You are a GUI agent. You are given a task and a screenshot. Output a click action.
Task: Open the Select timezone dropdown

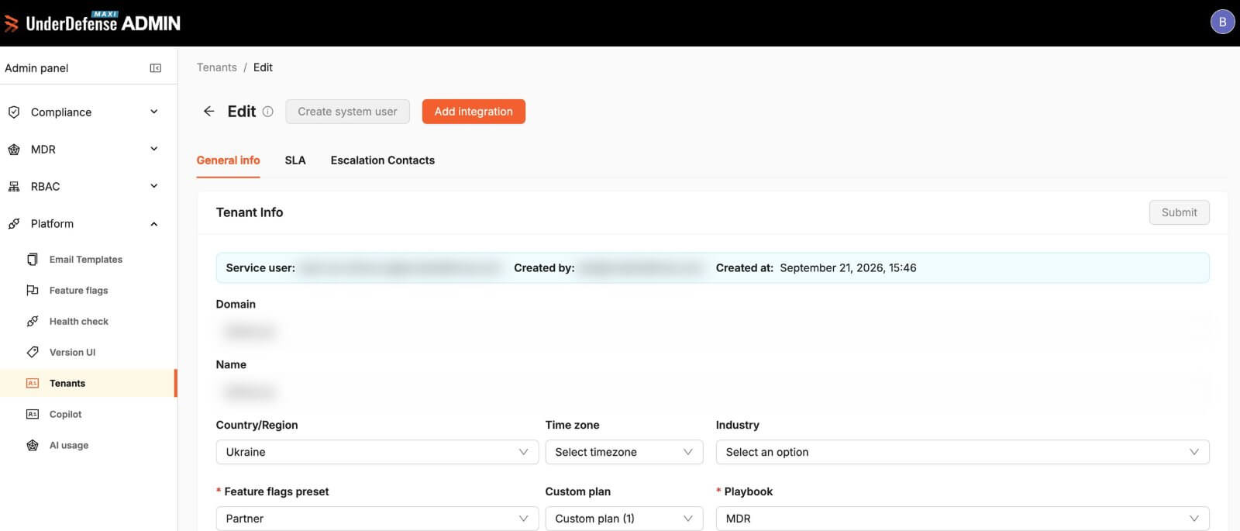pyautogui.click(x=624, y=452)
